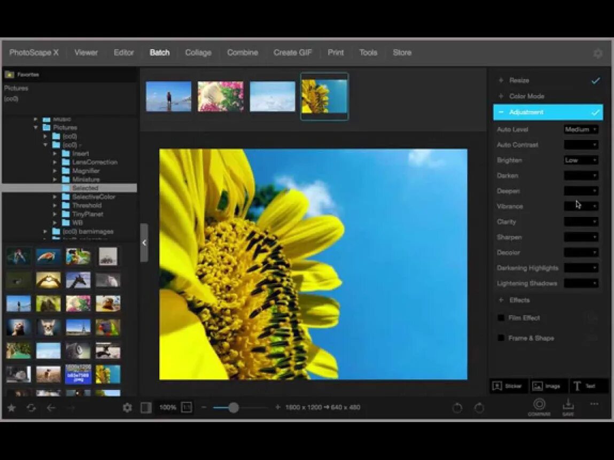Open the Deepen dropdown
This screenshot has width=614, height=460.
(581, 191)
